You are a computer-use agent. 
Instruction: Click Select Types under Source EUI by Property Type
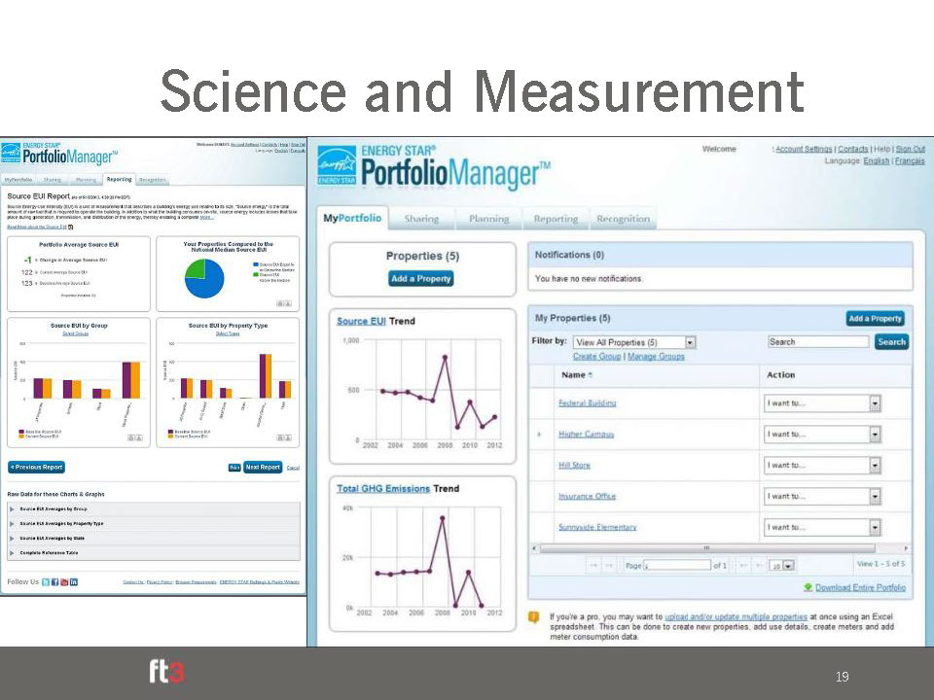pyautogui.click(x=228, y=333)
